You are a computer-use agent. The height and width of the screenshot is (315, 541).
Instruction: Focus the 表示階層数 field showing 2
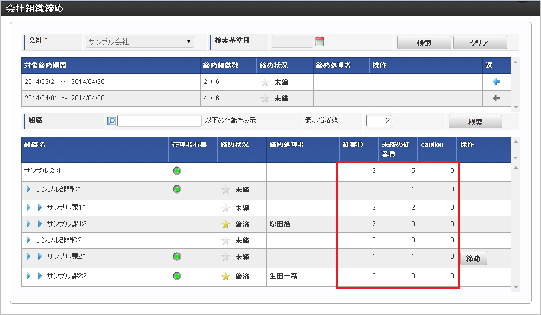(379, 120)
